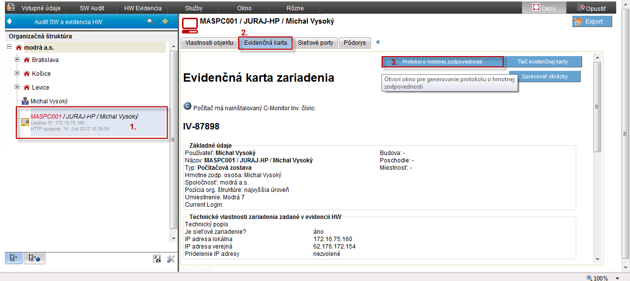
Task: Click the back arrow in Audit SW header
Action: tap(9, 22)
